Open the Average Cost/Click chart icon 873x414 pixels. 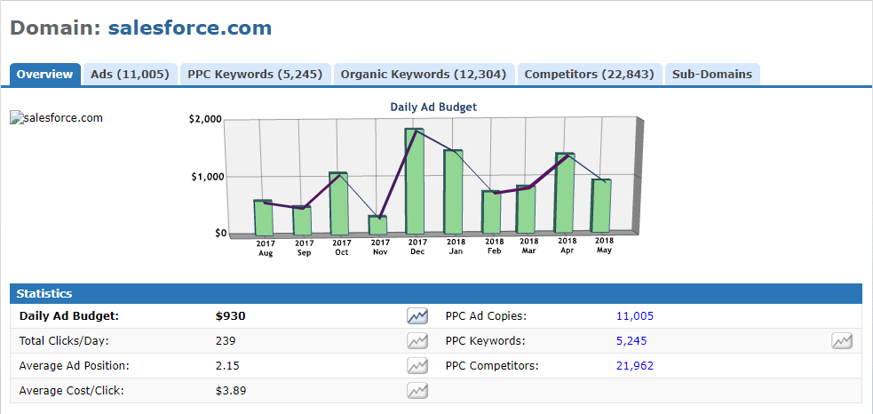coord(417,391)
